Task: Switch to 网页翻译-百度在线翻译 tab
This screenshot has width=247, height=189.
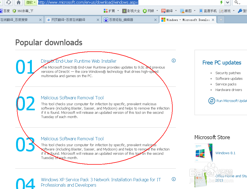Action: (73, 20)
